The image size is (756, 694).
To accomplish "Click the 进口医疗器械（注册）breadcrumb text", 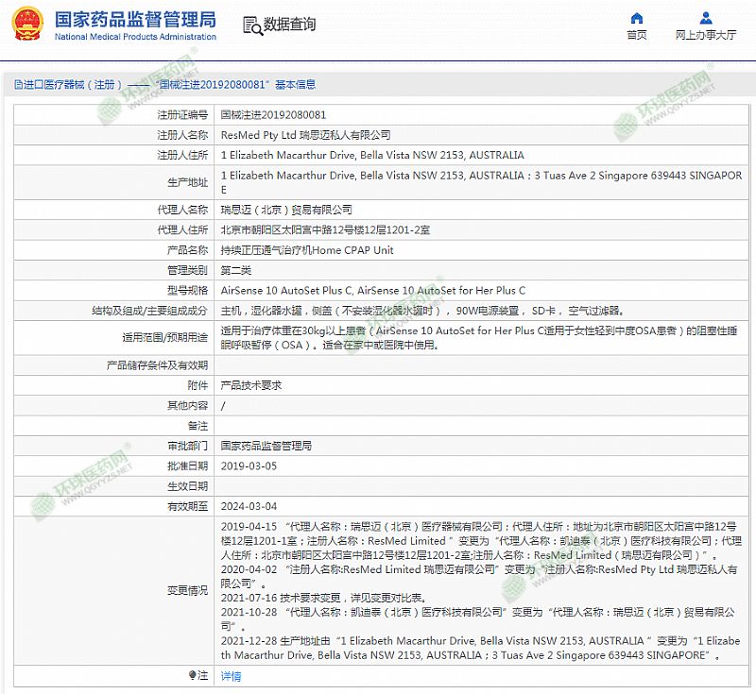I will [x=73, y=85].
